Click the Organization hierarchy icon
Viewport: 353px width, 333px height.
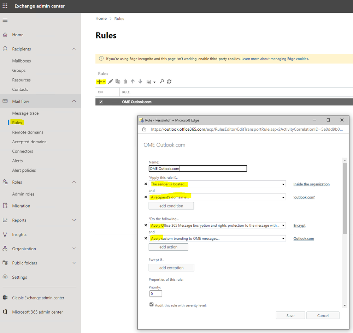click(5, 248)
